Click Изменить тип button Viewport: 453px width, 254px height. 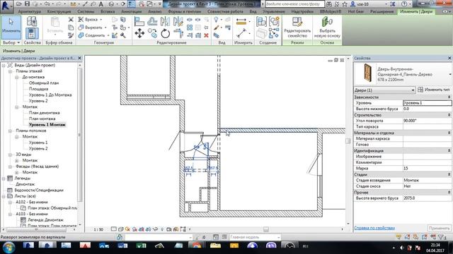coord(434,90)
